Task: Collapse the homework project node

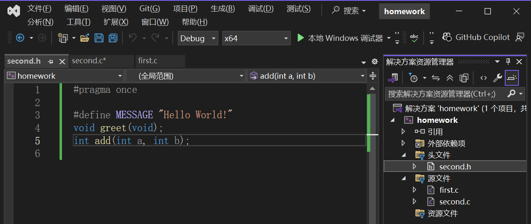Action: tap(393, 120)
